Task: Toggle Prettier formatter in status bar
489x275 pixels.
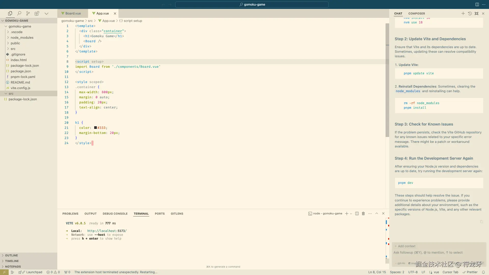Action: pos(470,272)
